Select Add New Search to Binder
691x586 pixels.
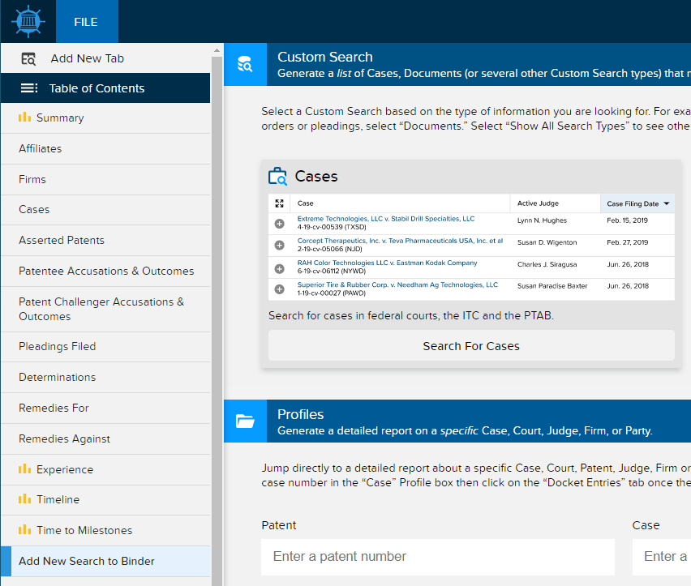tap(105, 562)
